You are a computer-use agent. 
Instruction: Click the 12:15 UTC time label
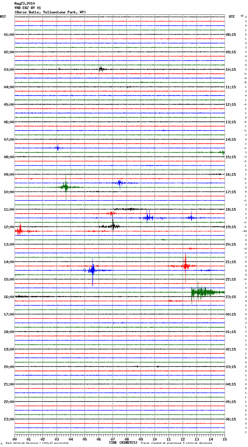click(x=231, y=105)
